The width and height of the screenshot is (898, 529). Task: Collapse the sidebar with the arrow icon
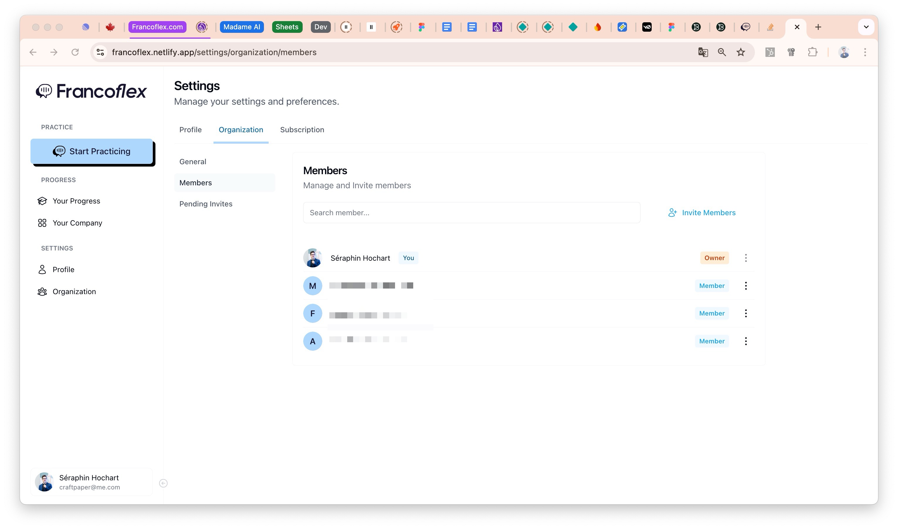coord(163,483)
